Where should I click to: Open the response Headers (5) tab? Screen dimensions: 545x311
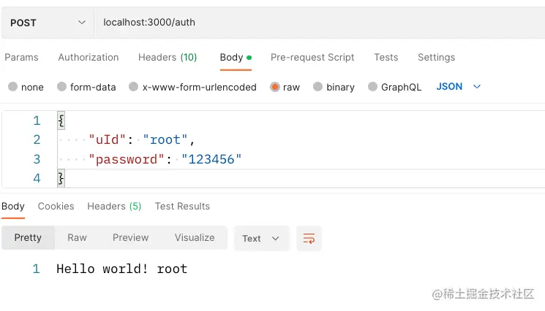click(114, 207)
